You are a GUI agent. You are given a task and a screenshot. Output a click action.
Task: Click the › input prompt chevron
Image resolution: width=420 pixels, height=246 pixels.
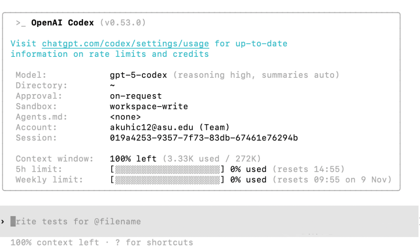[x=3, y=221]
